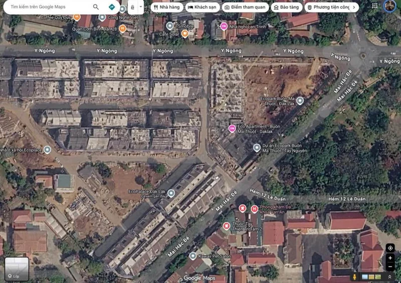The image size is (401, 283).
Task: Select the Bảo tàng category chip
Action: (x=286, y=7)
